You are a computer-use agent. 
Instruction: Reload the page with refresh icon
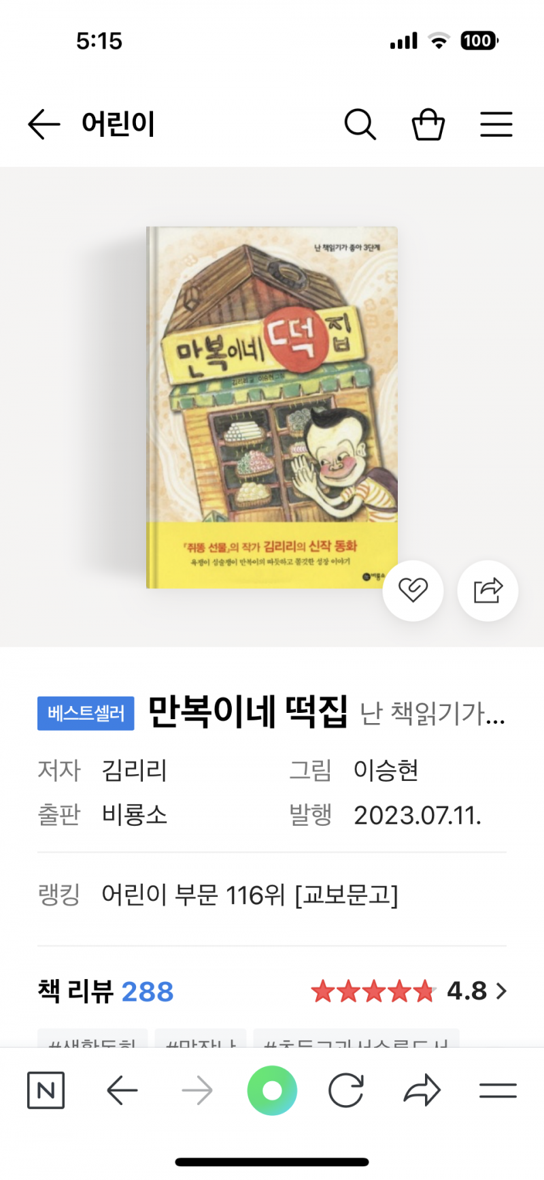(346, 1091)
